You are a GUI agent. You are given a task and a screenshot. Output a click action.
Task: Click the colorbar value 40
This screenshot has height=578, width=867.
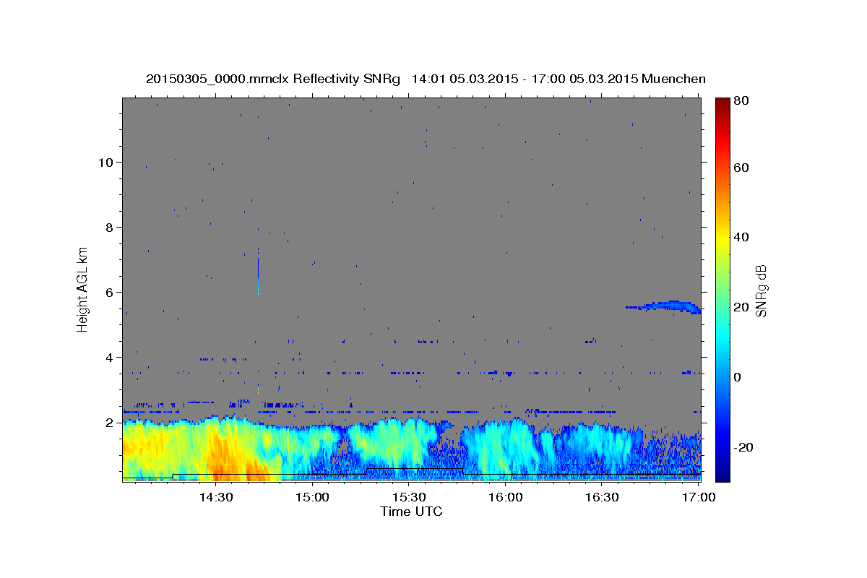741,237
